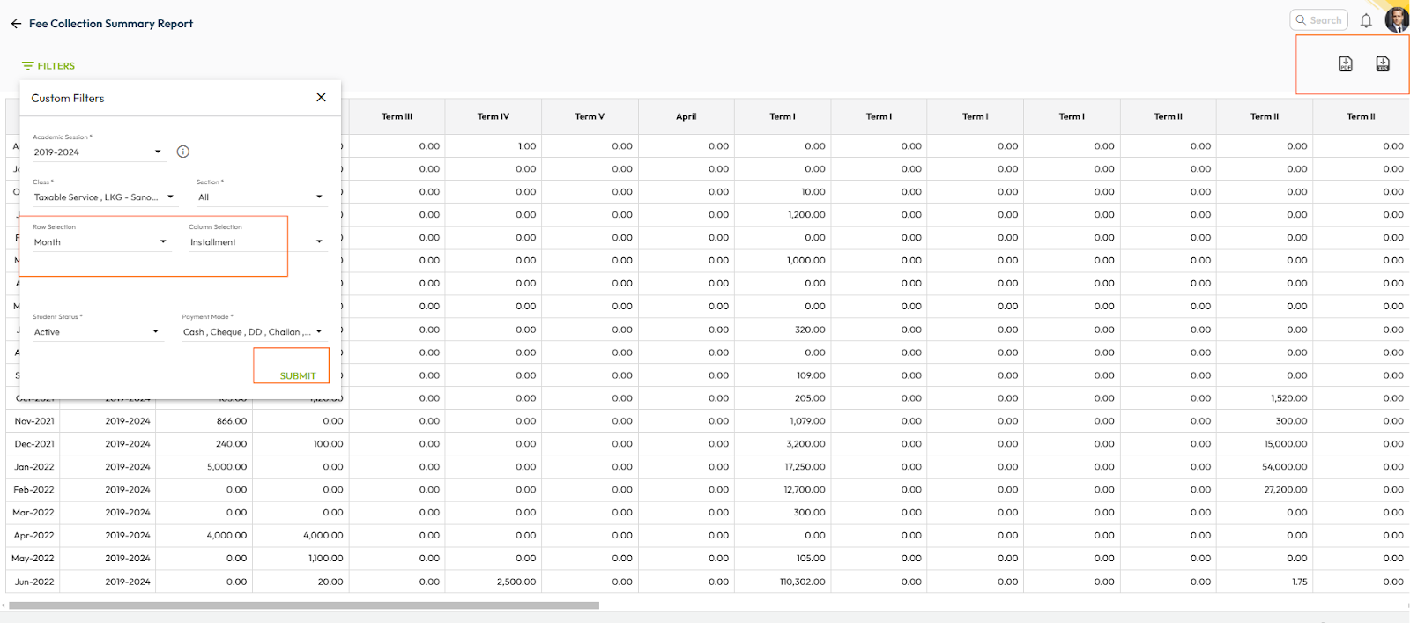Expand the Section dropdown showing All
1410x623 pixels.
pos(319,197)
